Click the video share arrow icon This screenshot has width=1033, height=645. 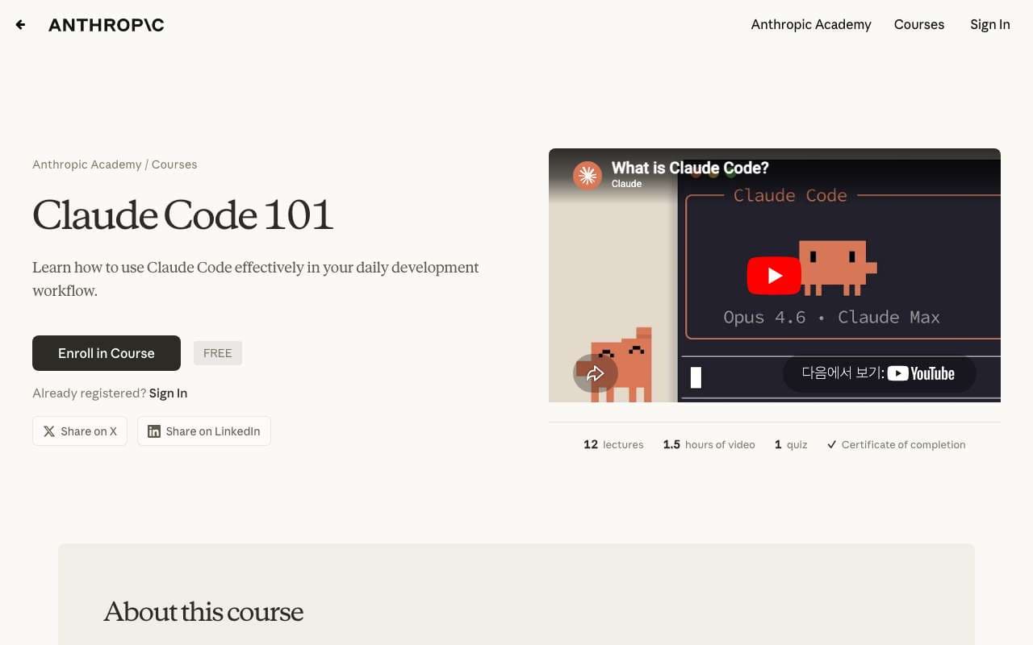596,373
